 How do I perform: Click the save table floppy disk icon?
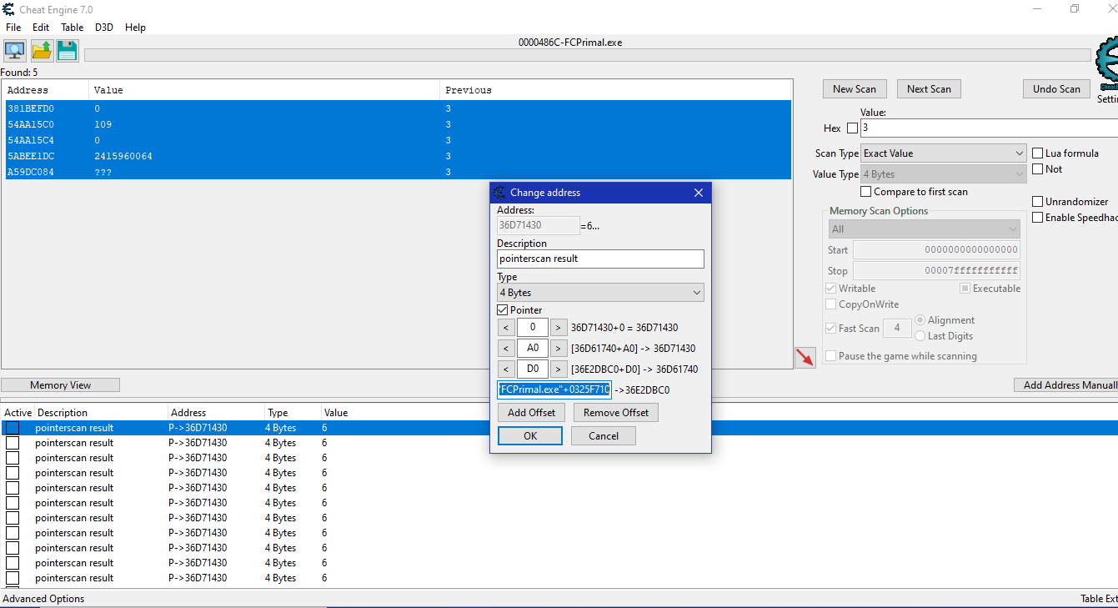68,51
